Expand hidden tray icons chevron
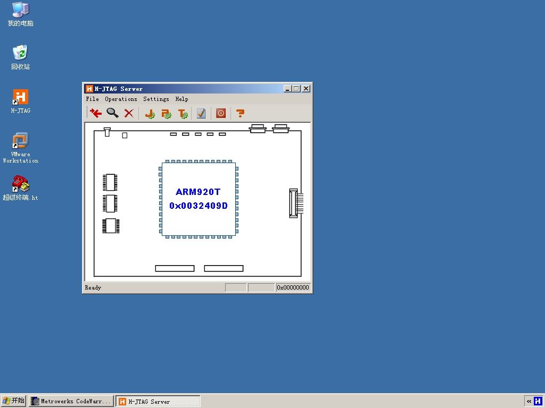Image resolution: width=545 pixels, height=408 pixels. pyautogui.click(x=529, y=402)
